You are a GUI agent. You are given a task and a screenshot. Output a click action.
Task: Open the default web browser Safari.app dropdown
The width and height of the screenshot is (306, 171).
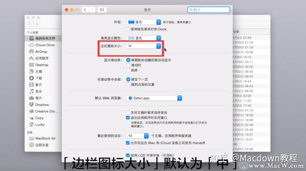click(x=154, y=98)
